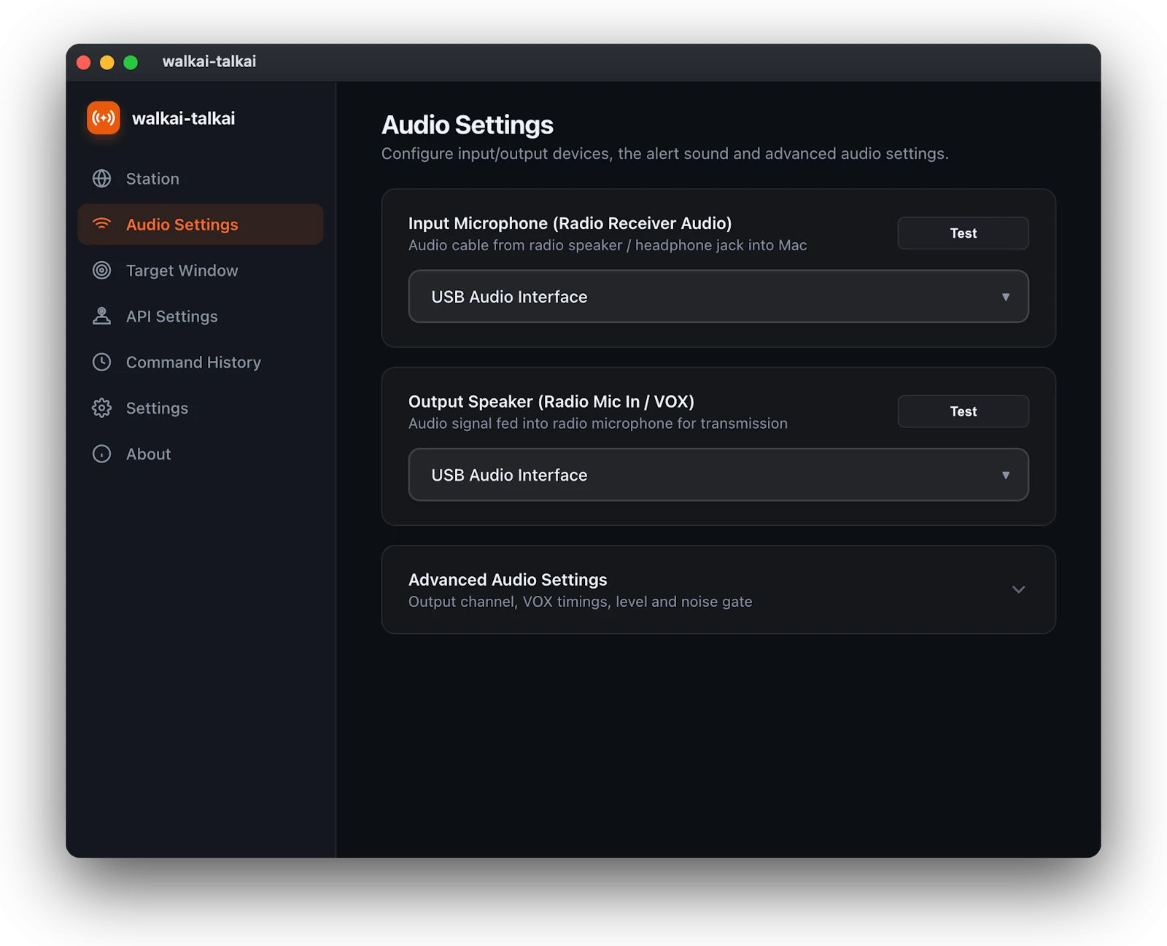The image size is (1167, 946).
Task: Click the 'Output Speaker (Radio Mic In / VOX)' label
Action: tap(551, 401)
